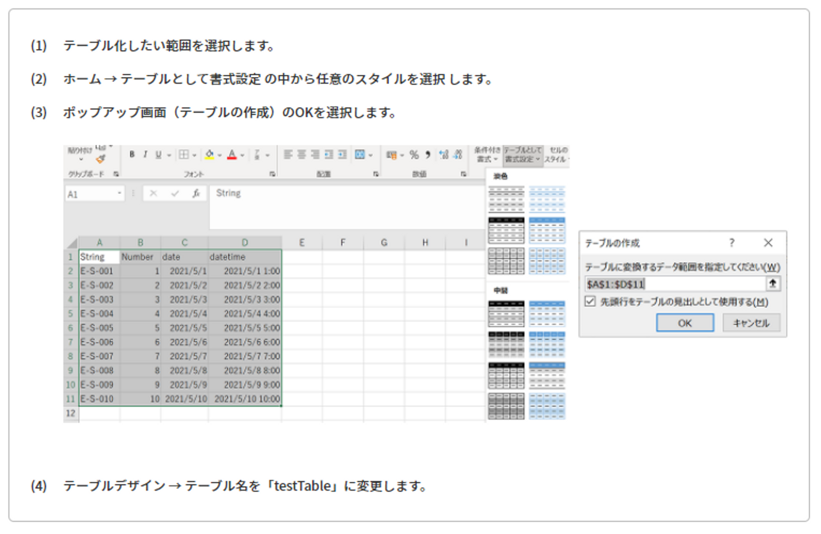
Task: Confirm entry with formula bar checkmark
Action: pos(175,194)
